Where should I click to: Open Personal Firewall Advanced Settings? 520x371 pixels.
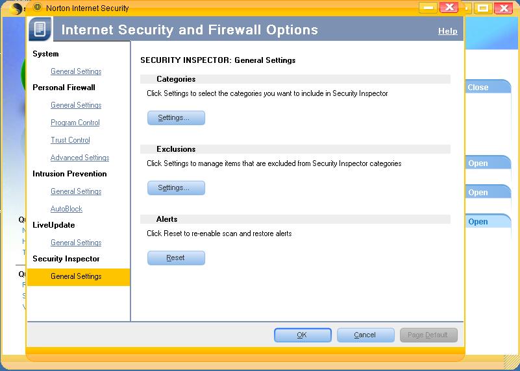[80, 158]
